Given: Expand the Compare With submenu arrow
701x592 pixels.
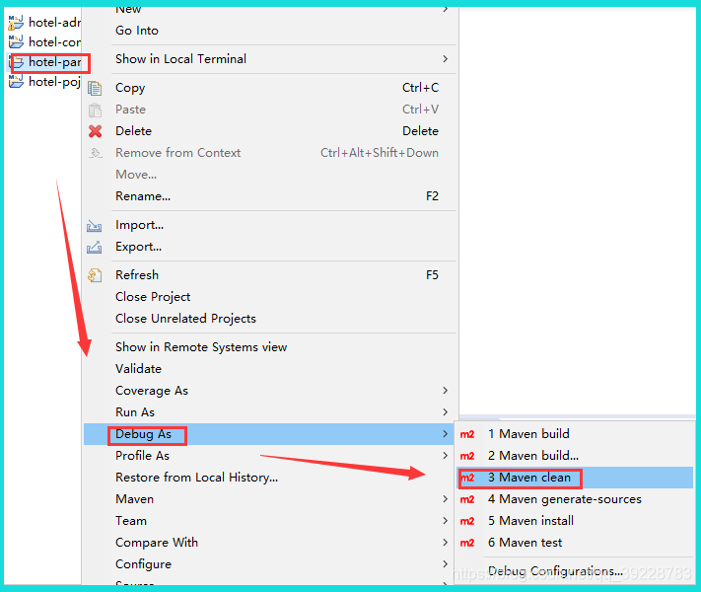Looking at the screenshot, I should tap(446, 543).
